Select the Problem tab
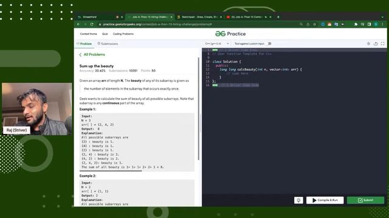Viewport: 389px width, 218px height. click(x=84, y=44)
